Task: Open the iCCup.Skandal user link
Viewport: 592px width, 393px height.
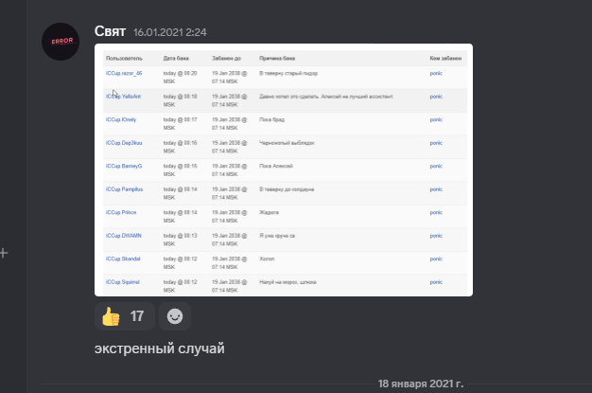Action: tap(123, 259)
